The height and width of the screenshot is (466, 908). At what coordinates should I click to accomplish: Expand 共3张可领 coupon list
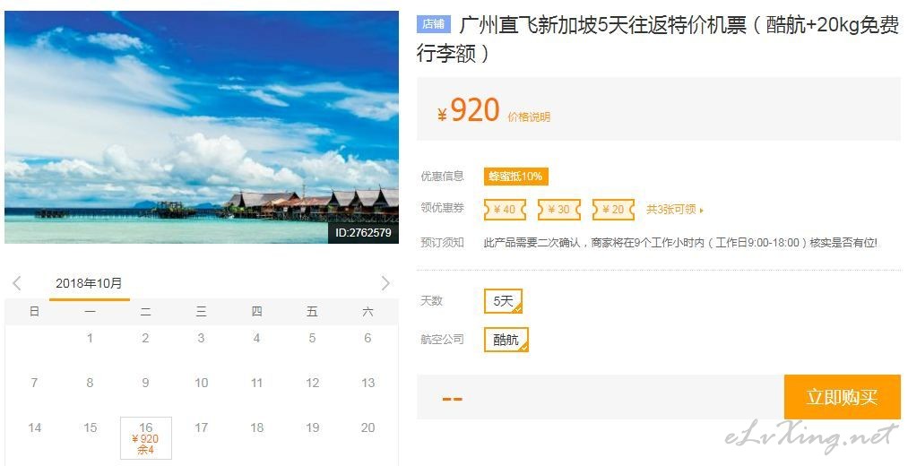(x=675, y=210)
